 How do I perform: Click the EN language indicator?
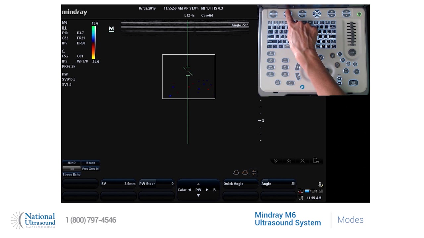(x=314, y=191)
